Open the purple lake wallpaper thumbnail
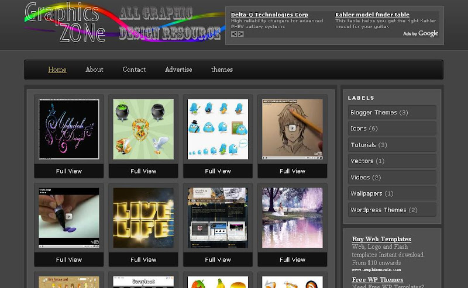 click(x=292, y=218)
